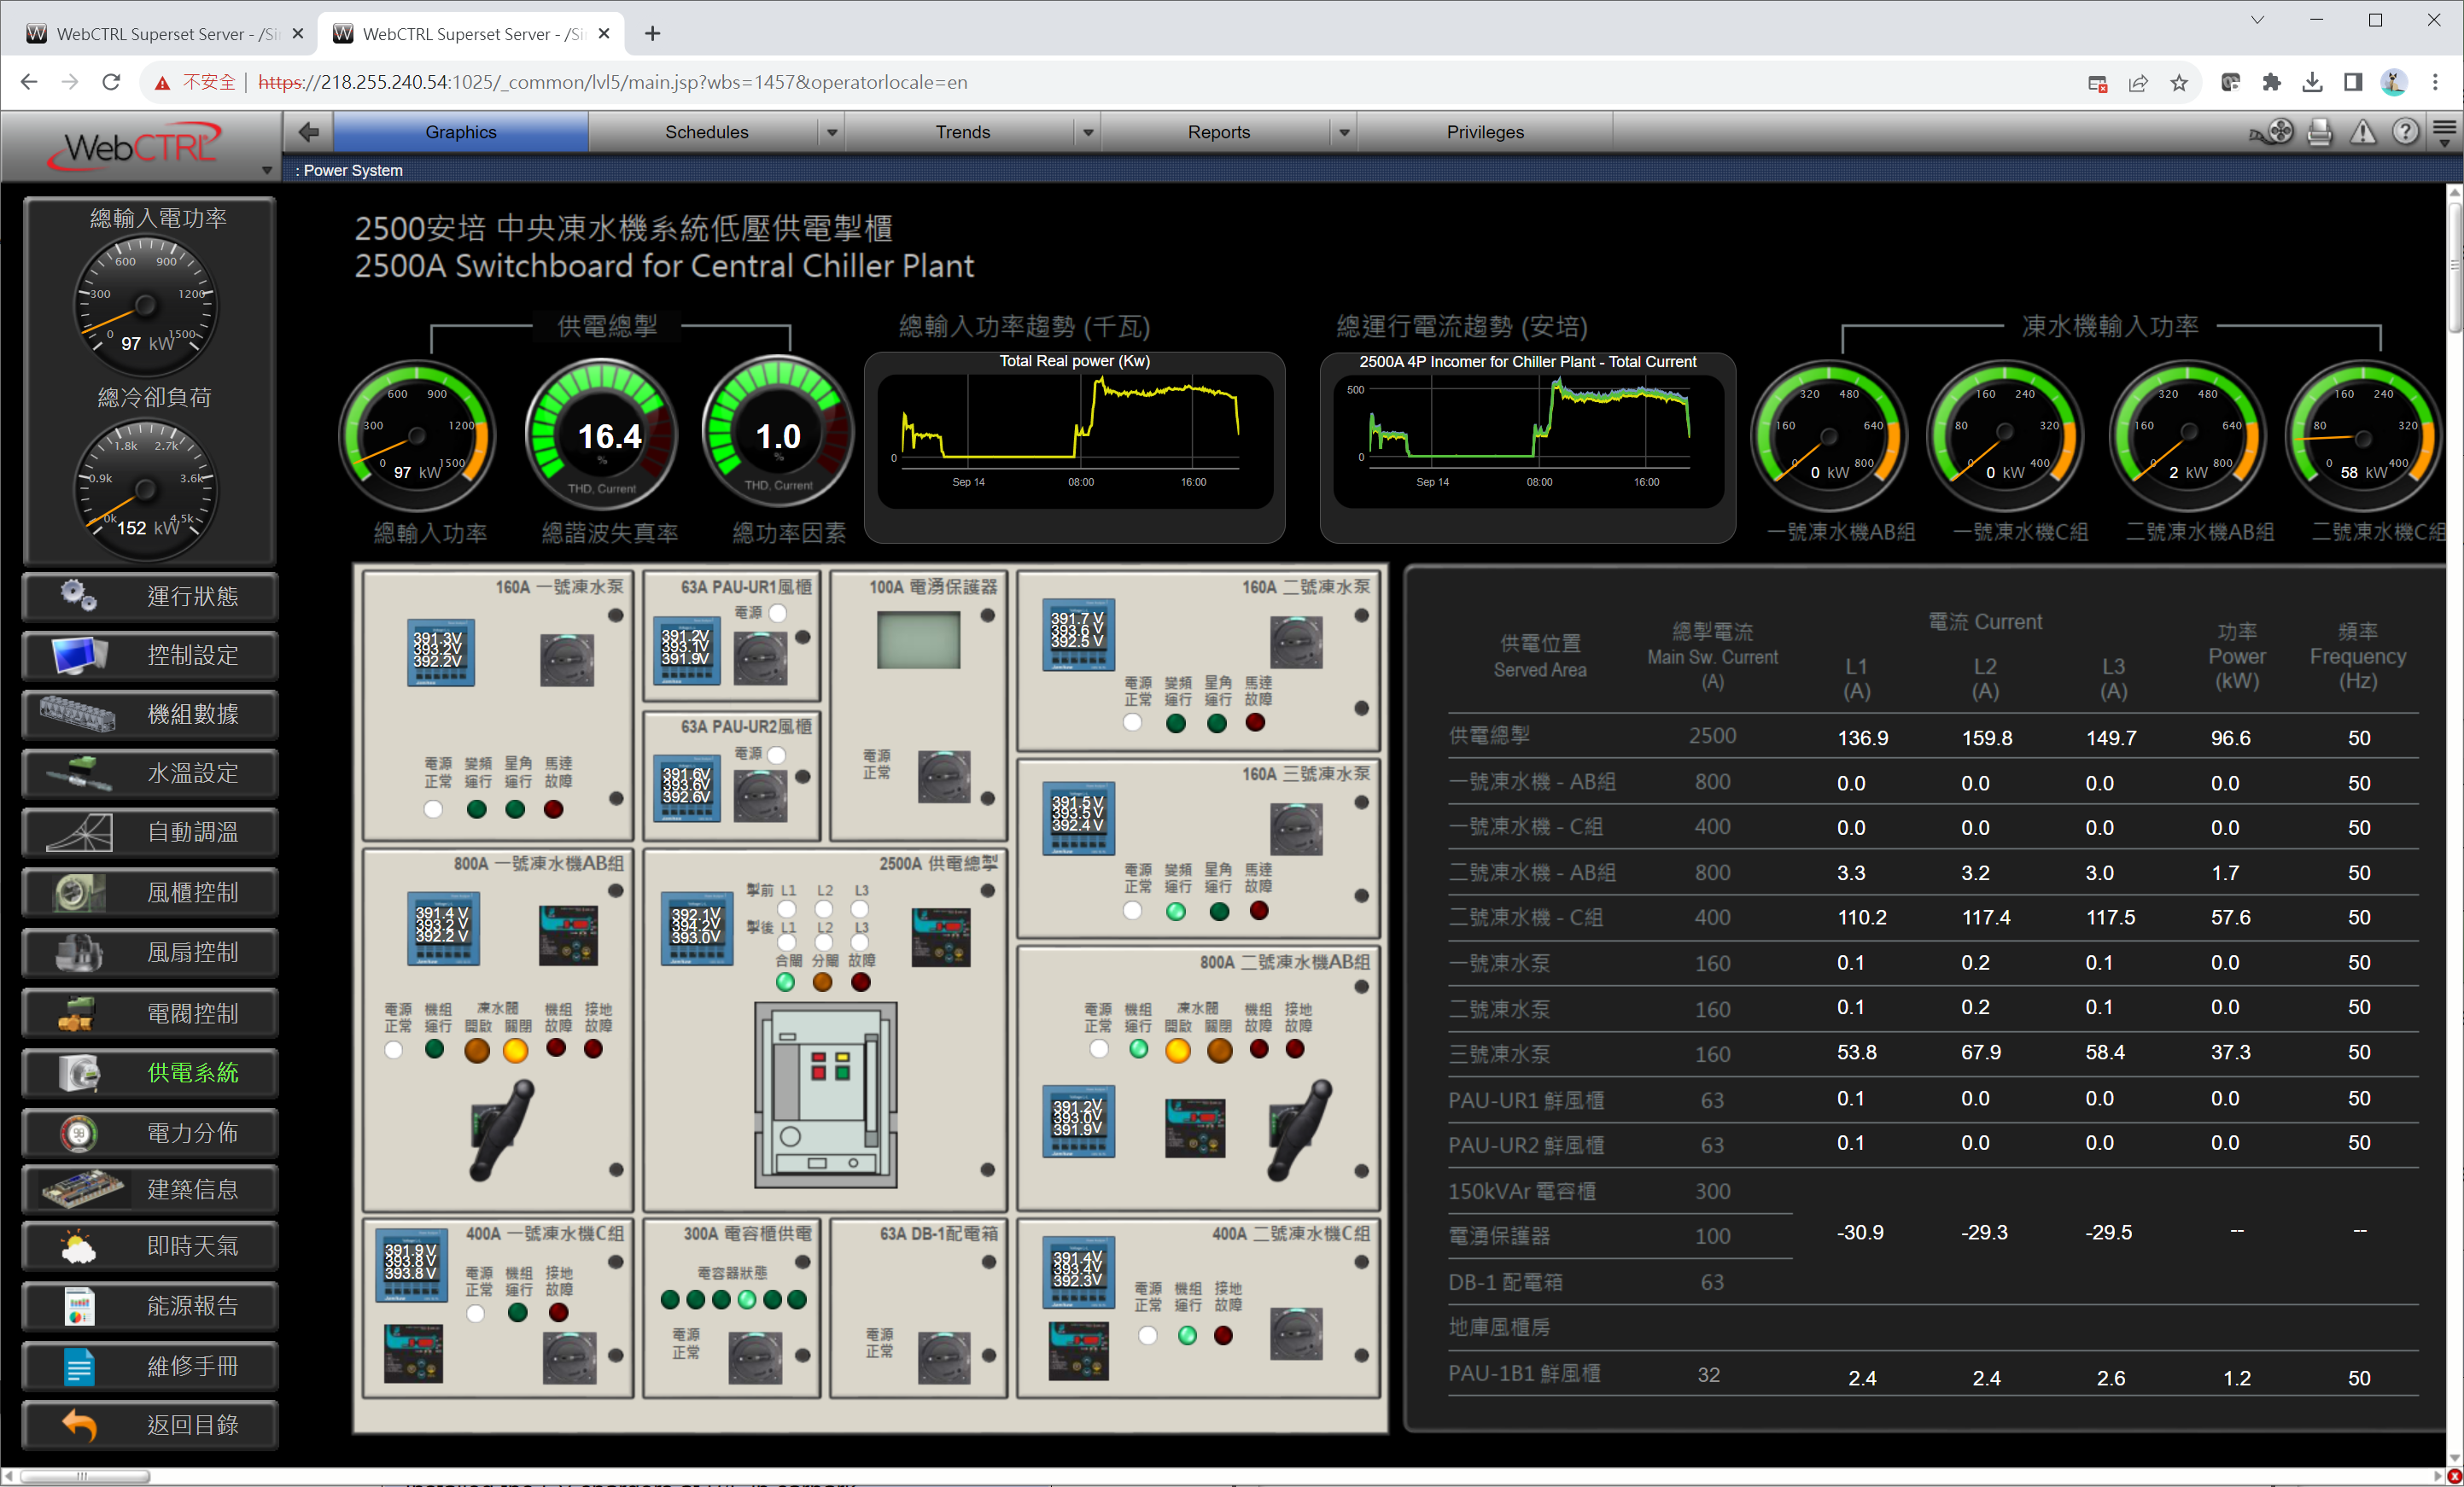This screenshot has height=1487, width=2464.
Task: Click the 63A DB-1配電箱 selector switch
Action: point(944,1357)
